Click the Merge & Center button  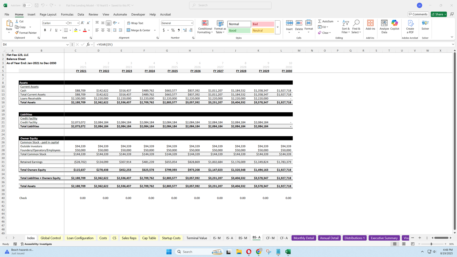coord(139,30)
